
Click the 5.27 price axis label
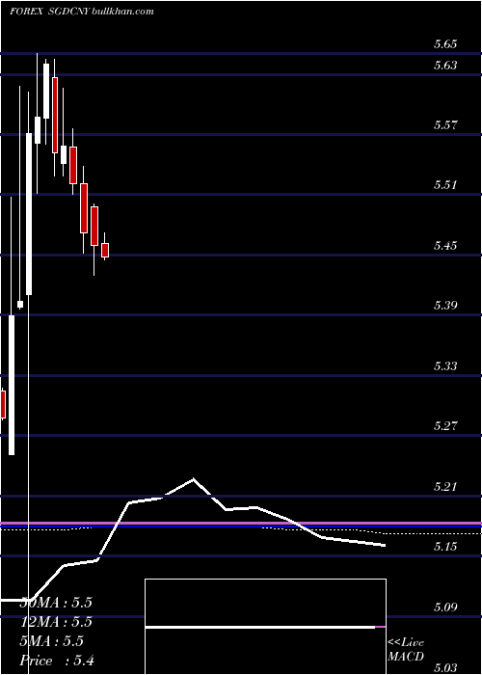point(445,426)
